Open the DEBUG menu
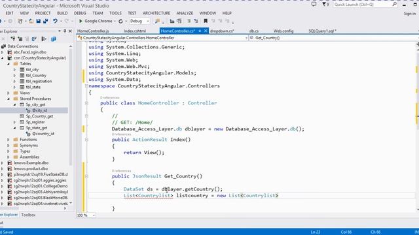Viewport: 419px width, 235px height. click(80, 13)
